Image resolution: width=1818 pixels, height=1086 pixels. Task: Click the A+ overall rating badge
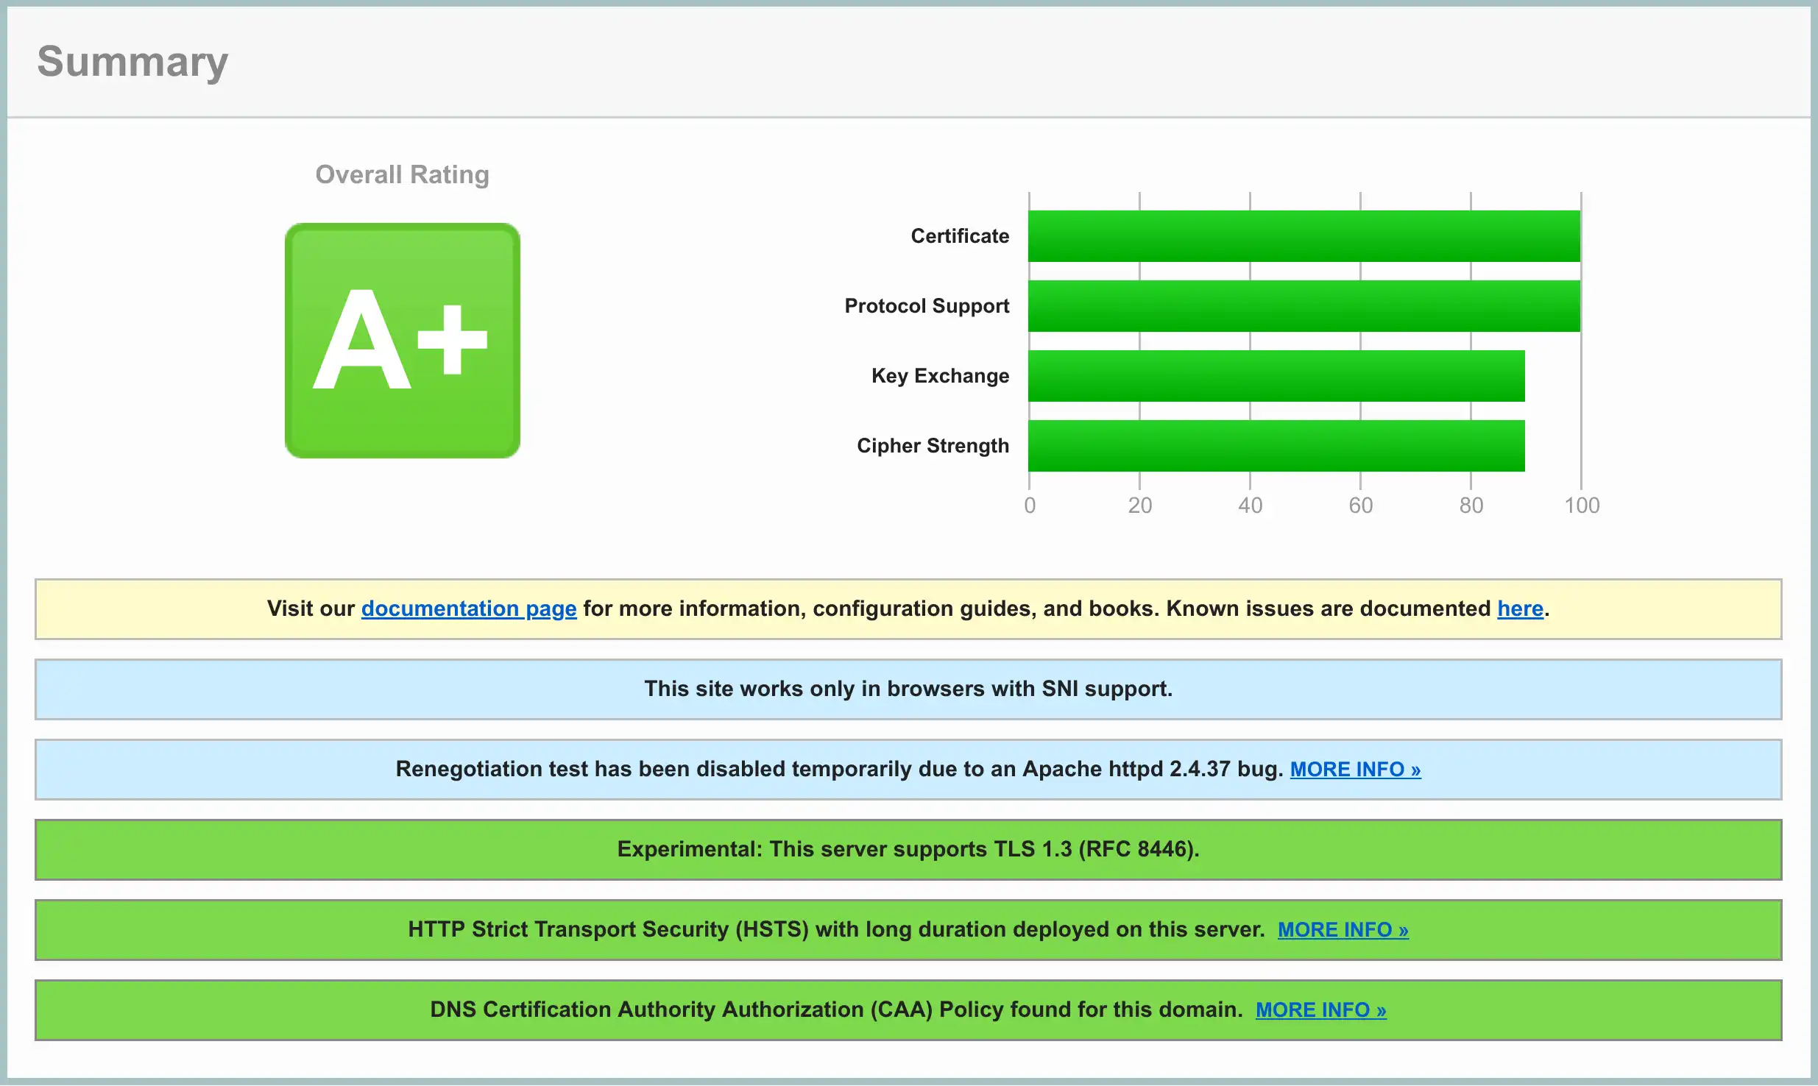[x=402, y=340]
